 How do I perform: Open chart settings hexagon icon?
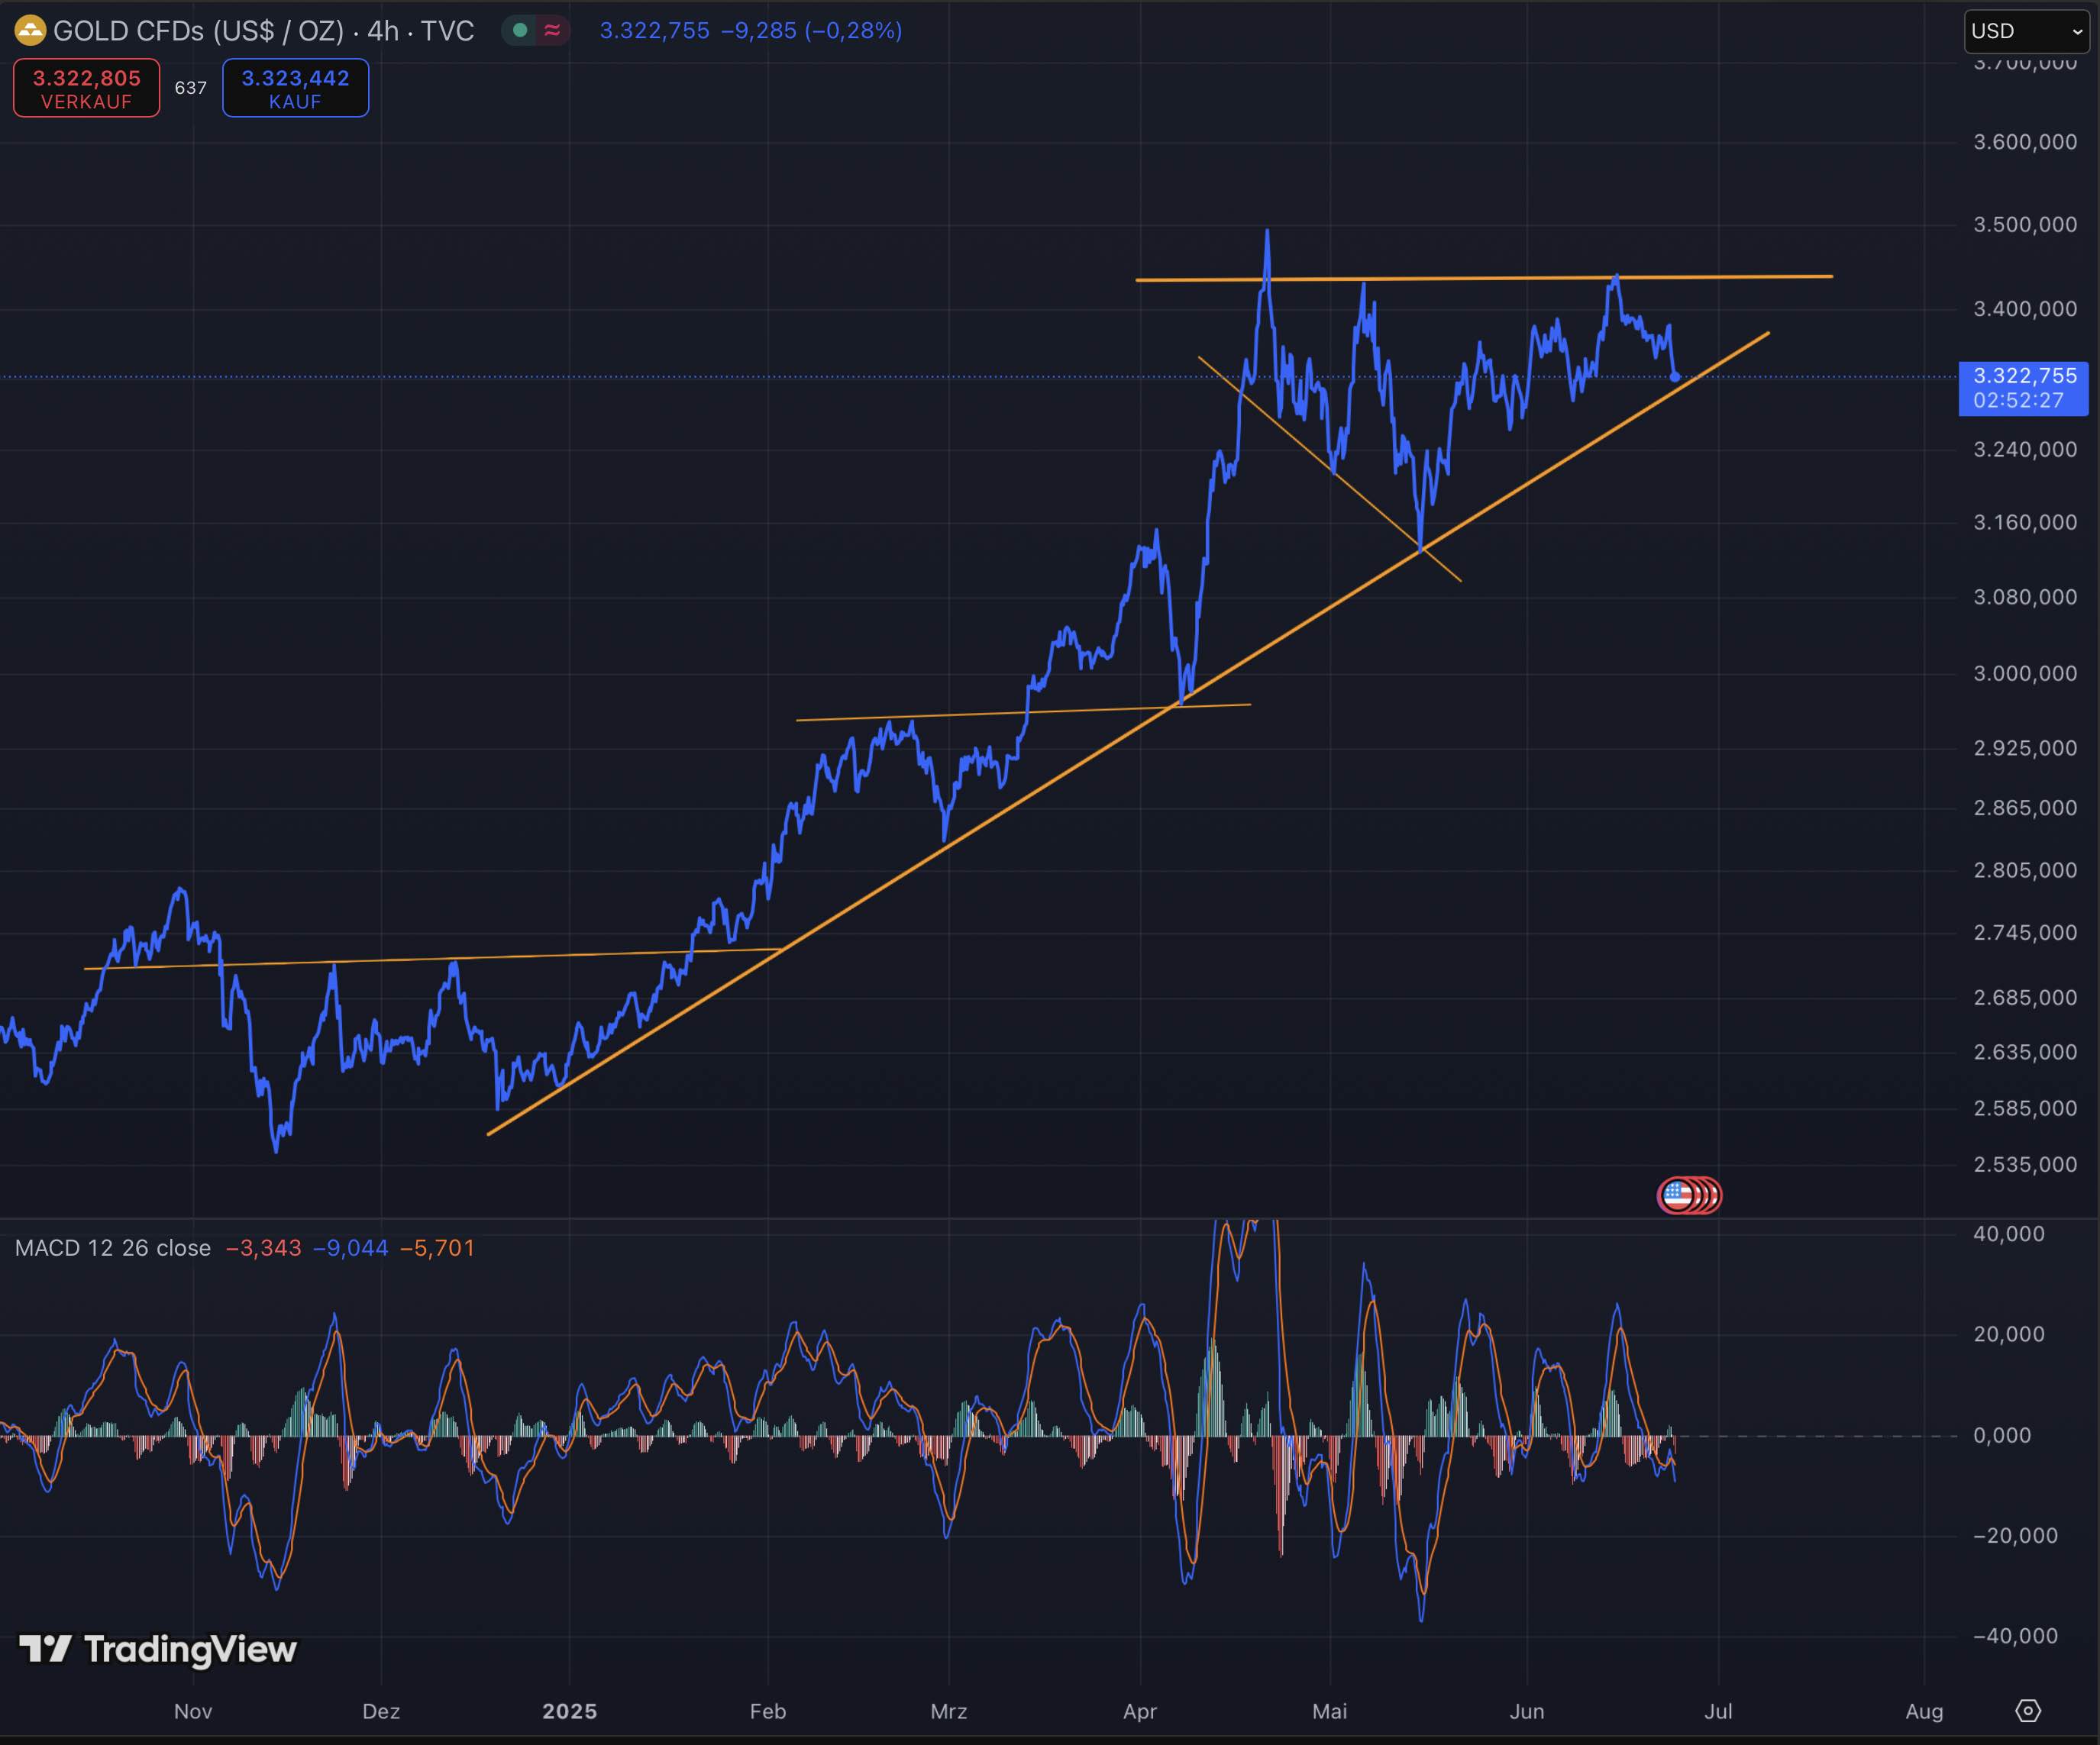[x=2027, y=1710]
